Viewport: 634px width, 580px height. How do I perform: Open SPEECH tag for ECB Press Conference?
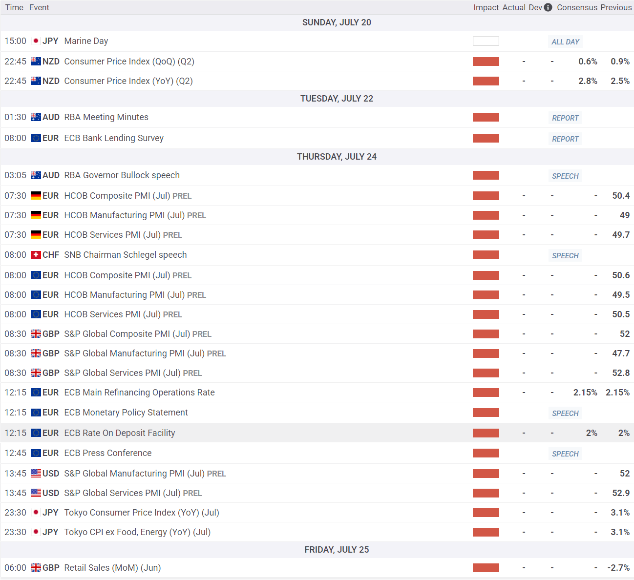pyautogui.click(x=565, y=454)
